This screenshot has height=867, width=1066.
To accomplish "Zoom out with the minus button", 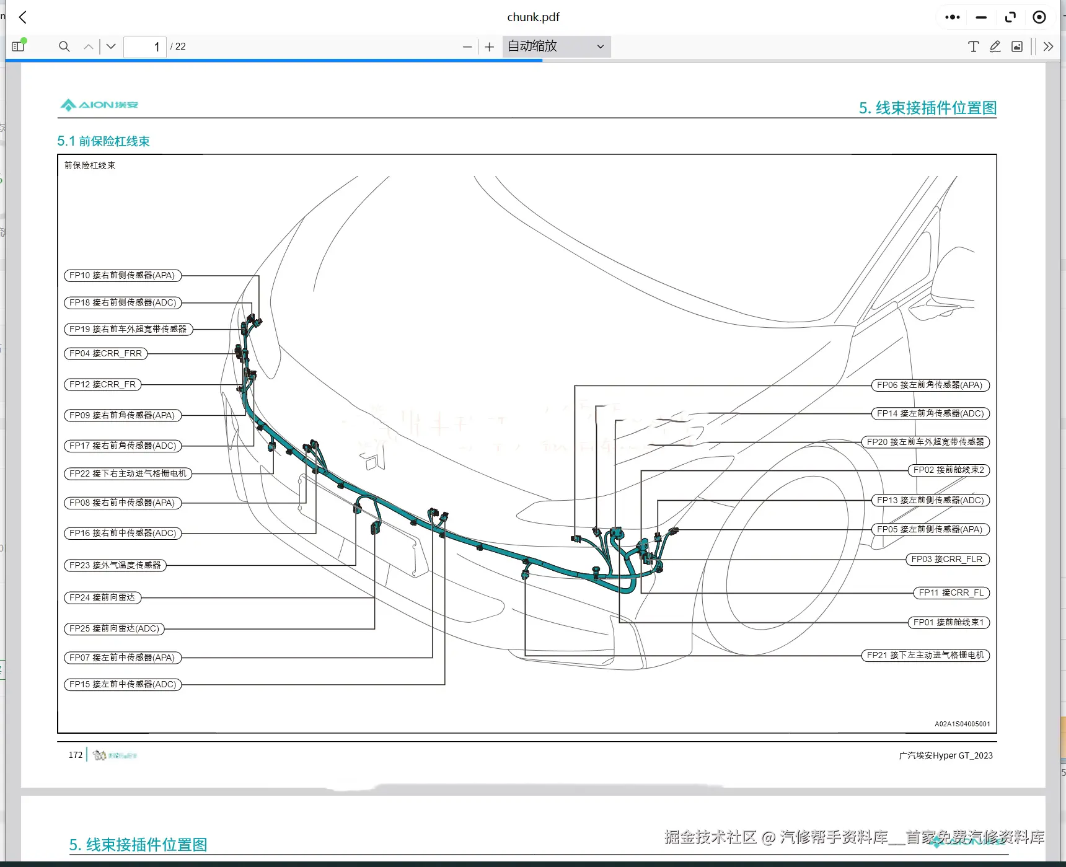I will tap(467, 47).
